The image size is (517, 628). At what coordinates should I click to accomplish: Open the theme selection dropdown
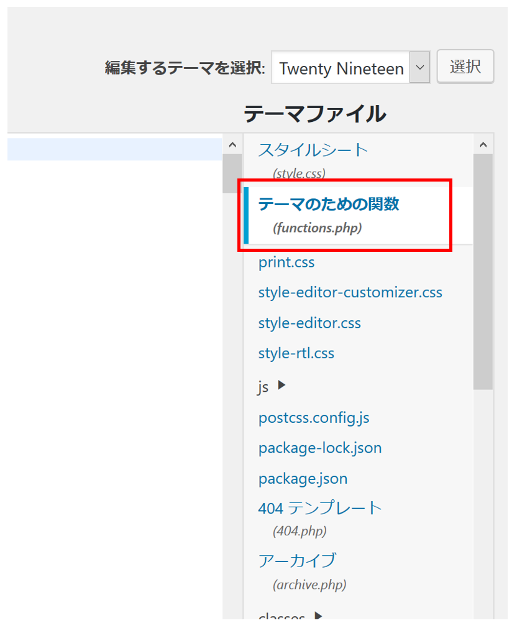pos(350,67)
